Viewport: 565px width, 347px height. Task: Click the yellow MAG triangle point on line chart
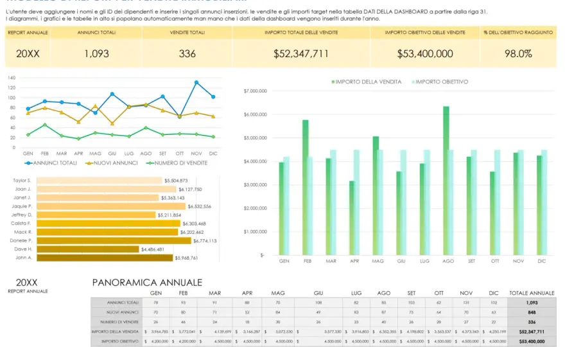(x=95, y=106)
